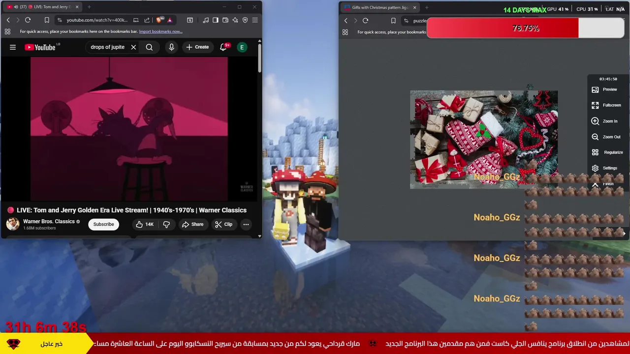Click the Clip button
The width and height of the screenshot is (630, 354).
pyautogui.click(x=224, y=224)
